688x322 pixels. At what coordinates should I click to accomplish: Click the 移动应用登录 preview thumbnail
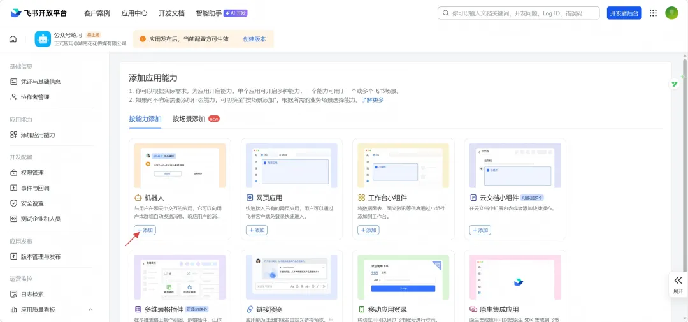pyautogui.click(x=404, y=277)
